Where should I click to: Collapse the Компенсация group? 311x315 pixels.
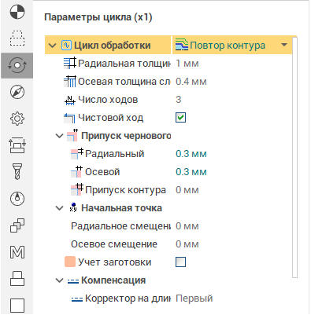60,280
